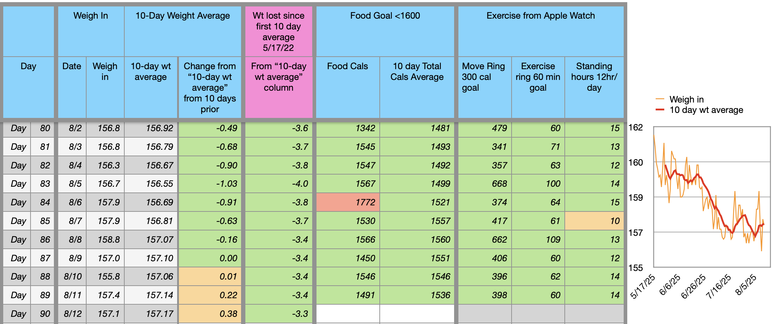The image size is (776, 324).
Task: Click the chart y-axis label 162
Action: 636,128
